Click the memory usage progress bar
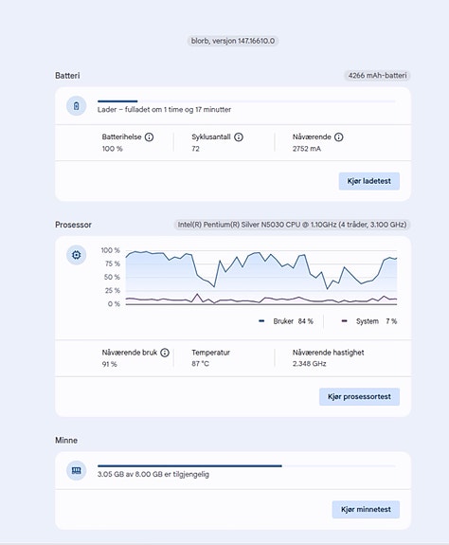This screenshot has height=545, width=449. (x=246, y=465)
